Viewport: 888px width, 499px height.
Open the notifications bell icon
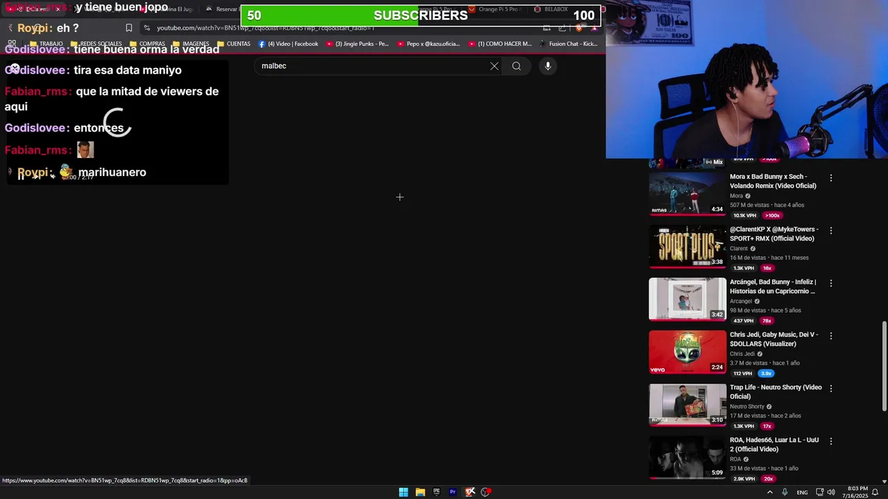[875, 492]
